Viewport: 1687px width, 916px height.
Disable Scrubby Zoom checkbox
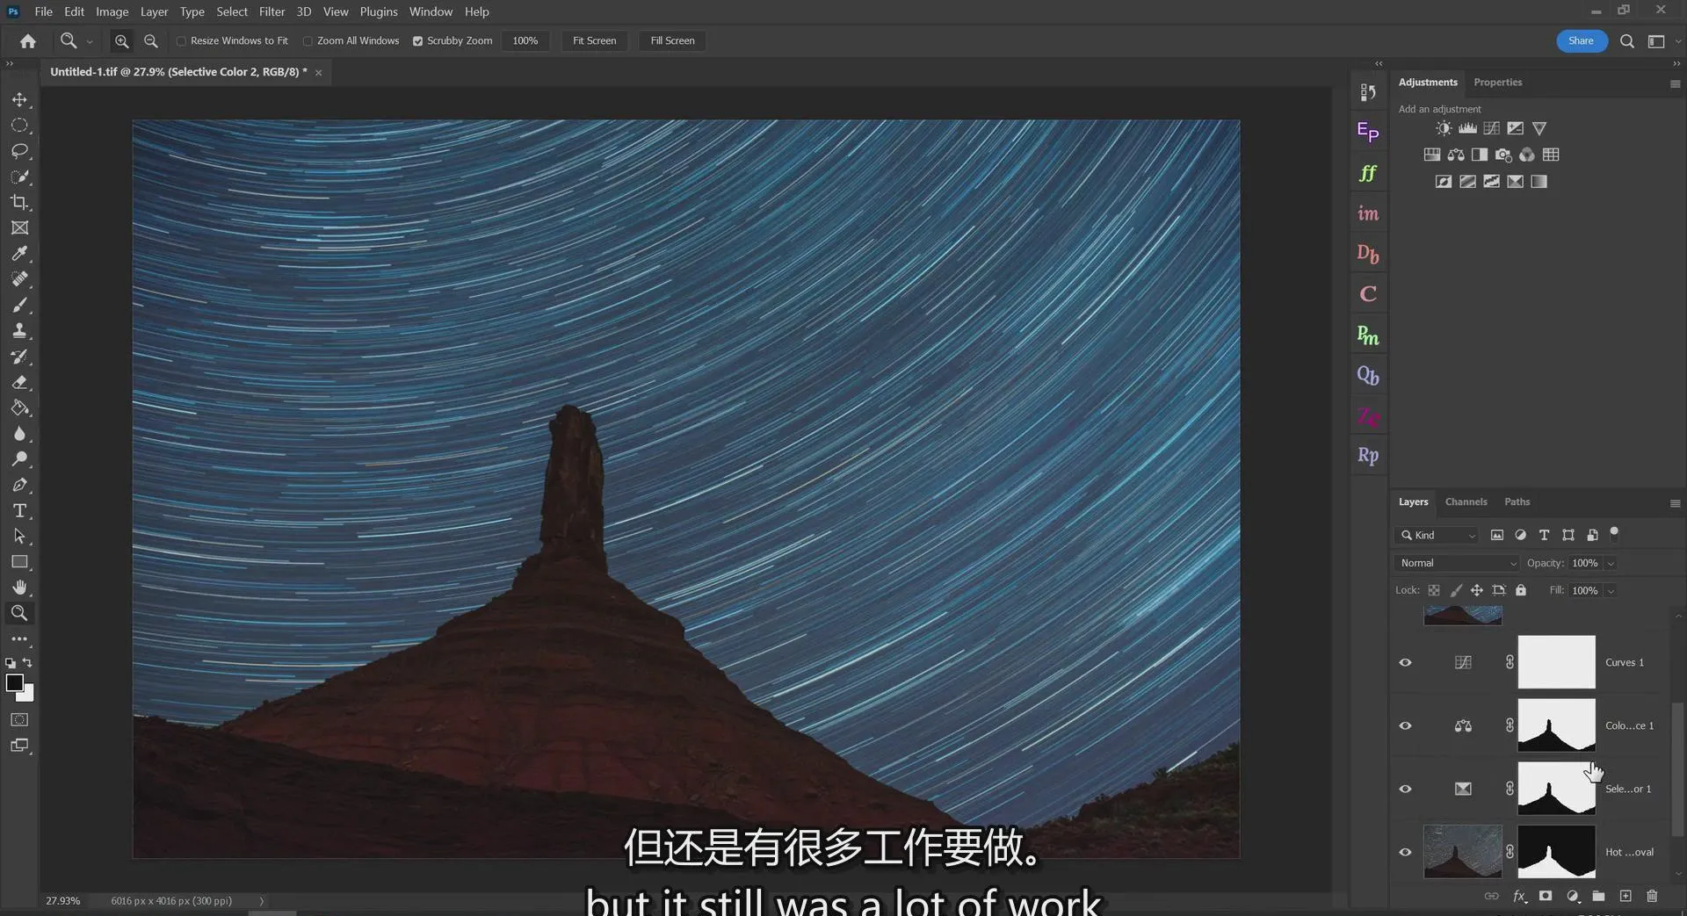[x=417, y=41]
